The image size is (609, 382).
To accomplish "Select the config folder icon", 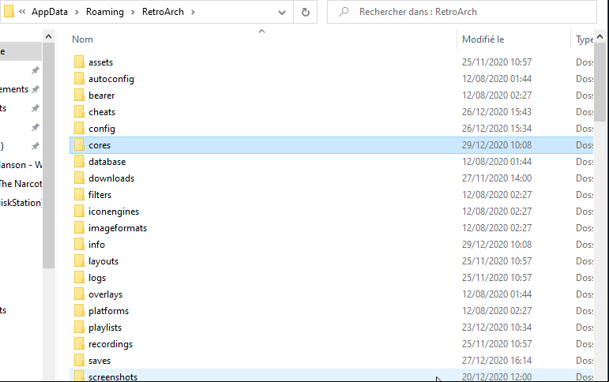I will [79, 129].
